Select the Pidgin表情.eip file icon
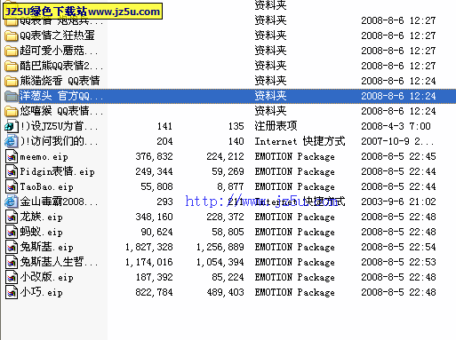Viewport: 456px width, 340px height. (x=12, y=171)
